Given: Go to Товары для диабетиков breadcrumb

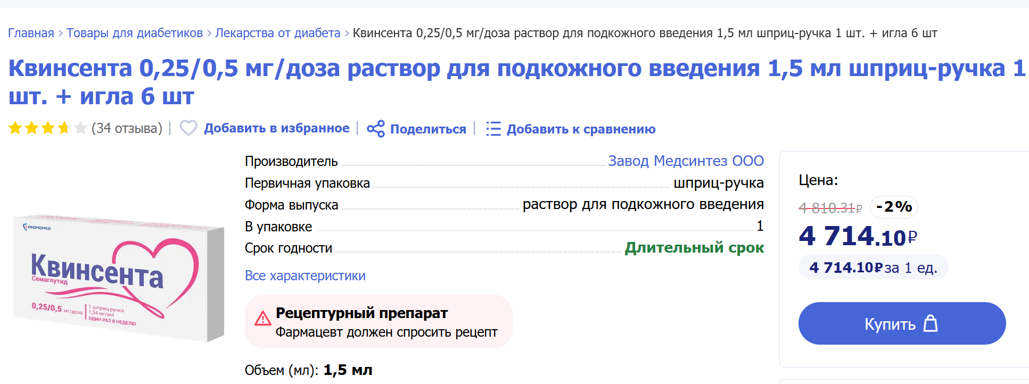Looking at the screenshot, I should click(135, 33).
